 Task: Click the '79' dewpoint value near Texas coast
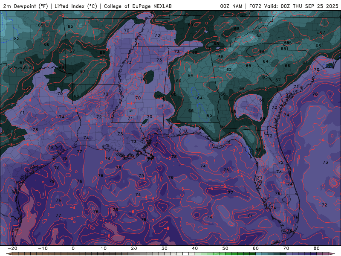52,181
